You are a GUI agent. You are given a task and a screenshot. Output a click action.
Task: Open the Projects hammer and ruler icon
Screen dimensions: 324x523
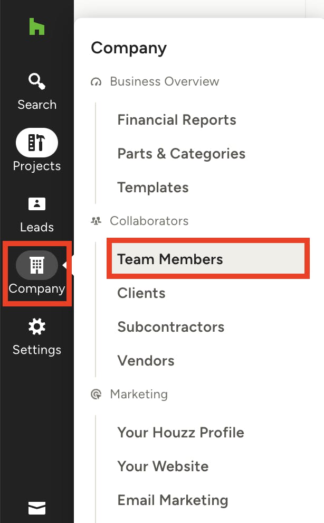[36, 143]
